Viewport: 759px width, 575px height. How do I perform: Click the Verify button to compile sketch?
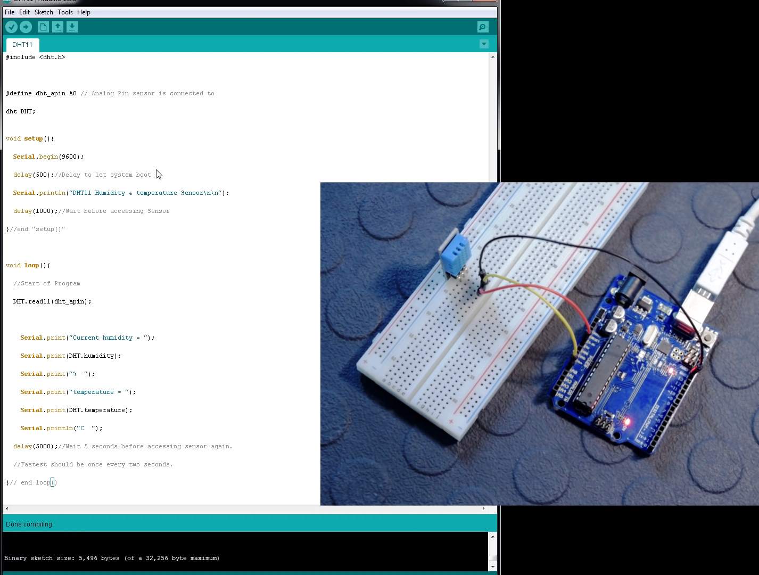pos(11,27)
